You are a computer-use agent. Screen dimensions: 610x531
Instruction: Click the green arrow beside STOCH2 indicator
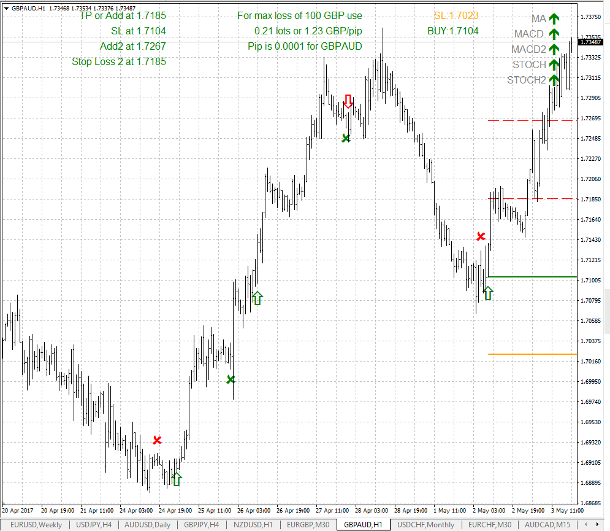[554, 80]
